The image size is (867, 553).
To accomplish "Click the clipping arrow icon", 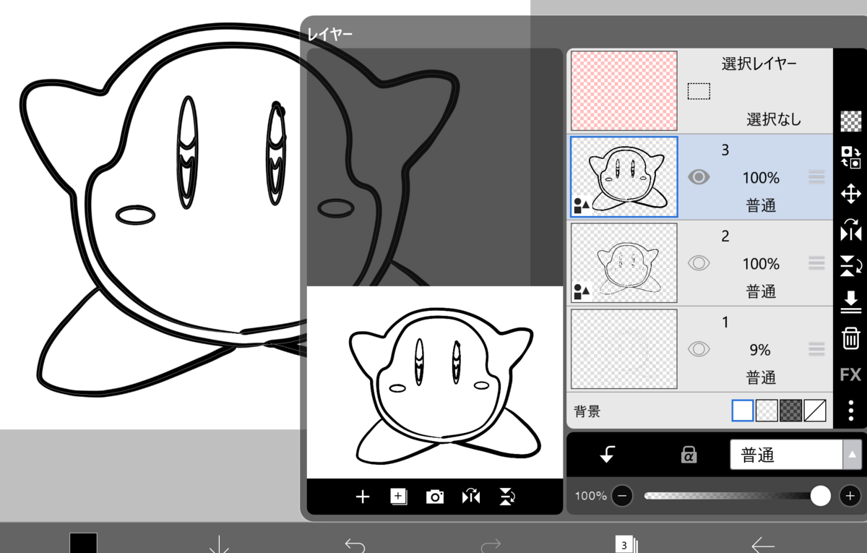I will tap(608, 455).
